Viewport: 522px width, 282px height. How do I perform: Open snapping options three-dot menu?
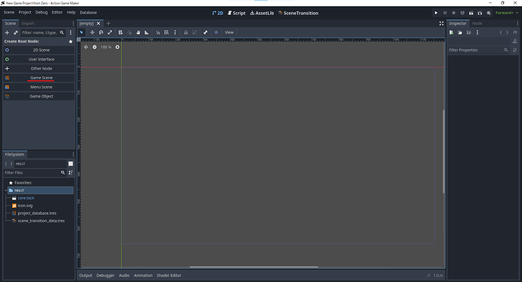(175, 33)
